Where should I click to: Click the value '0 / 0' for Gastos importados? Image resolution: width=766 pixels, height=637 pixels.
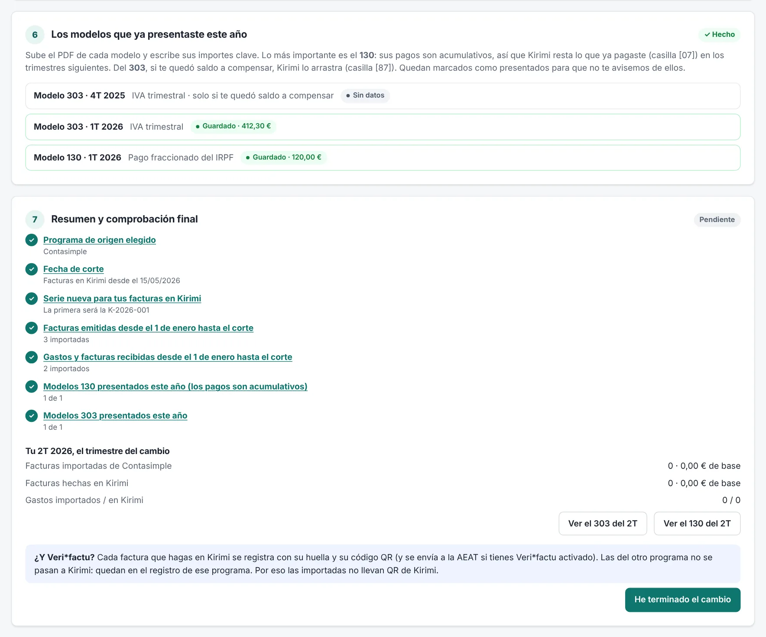731,500
